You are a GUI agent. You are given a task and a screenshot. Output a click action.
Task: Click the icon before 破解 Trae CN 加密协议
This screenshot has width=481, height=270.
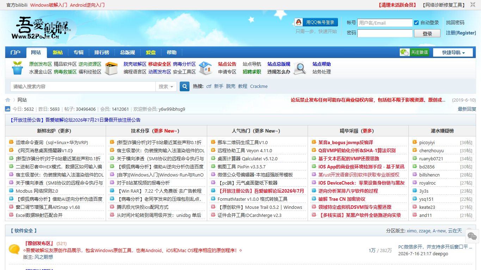click(314, 199)
